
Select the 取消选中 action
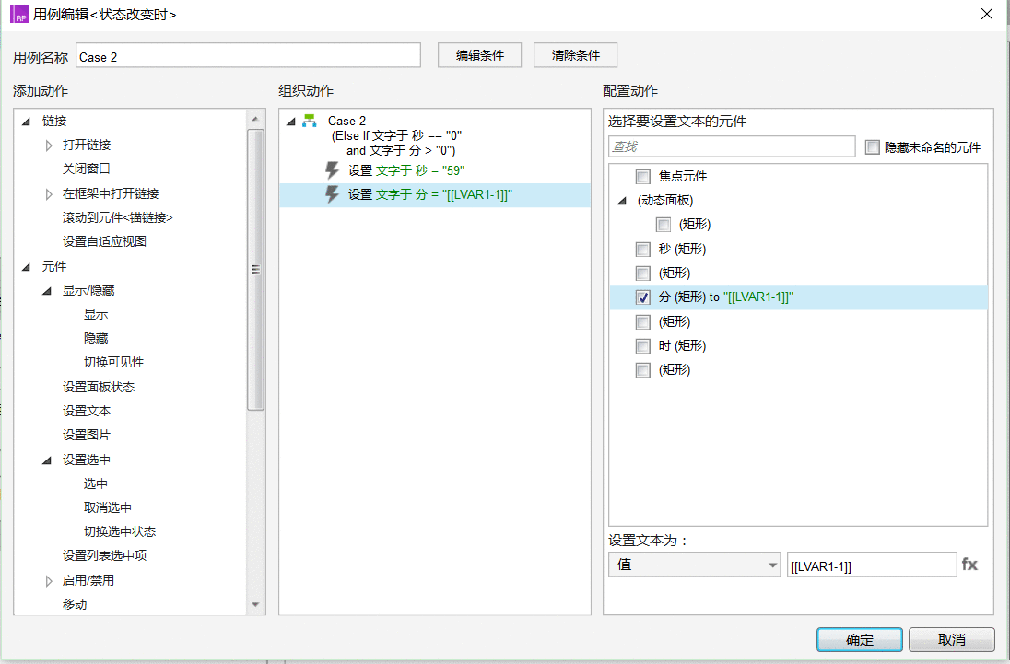108,507
